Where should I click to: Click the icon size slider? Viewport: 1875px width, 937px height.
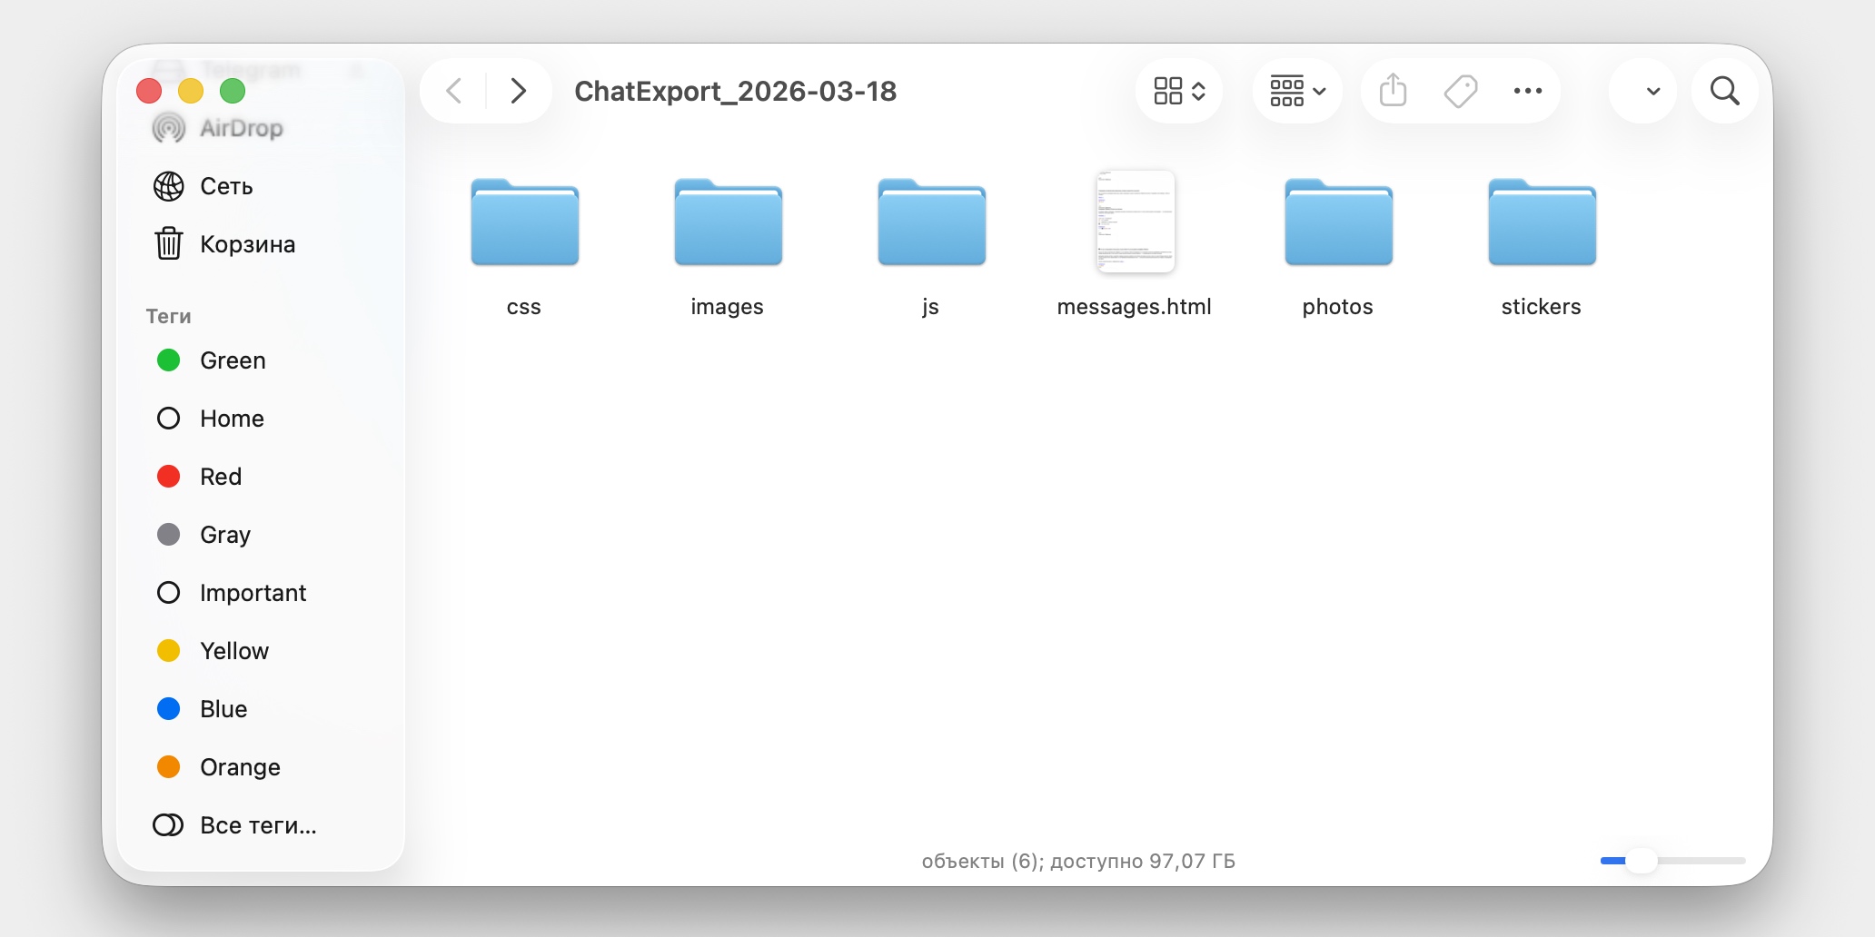1672,861
